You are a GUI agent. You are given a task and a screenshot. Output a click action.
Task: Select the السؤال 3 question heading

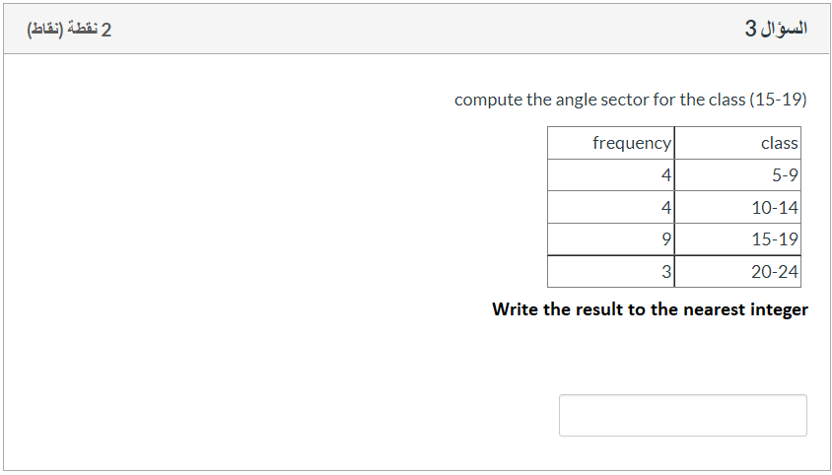click(x=776, y=29)
